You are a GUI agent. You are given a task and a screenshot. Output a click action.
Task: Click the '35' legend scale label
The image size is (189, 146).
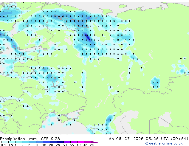pos(72,145)
